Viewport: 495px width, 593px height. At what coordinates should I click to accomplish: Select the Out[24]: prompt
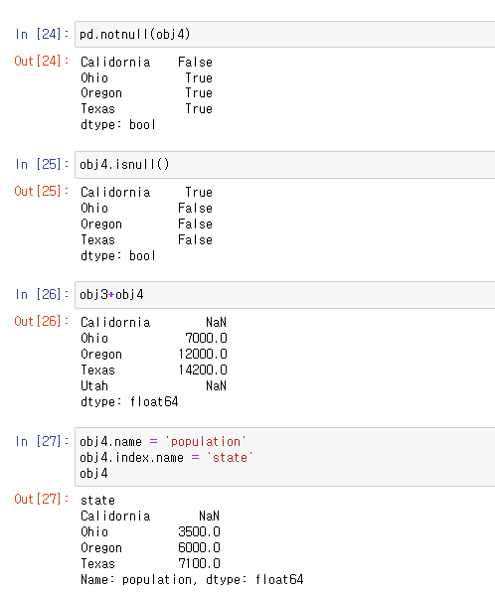[x=42, y=61]
